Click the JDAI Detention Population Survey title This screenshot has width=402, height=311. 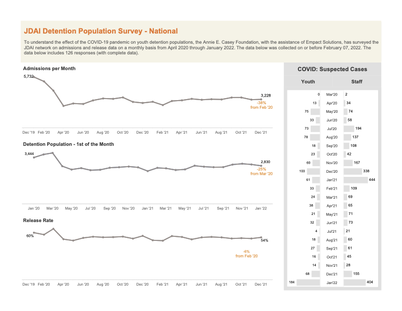101,31
